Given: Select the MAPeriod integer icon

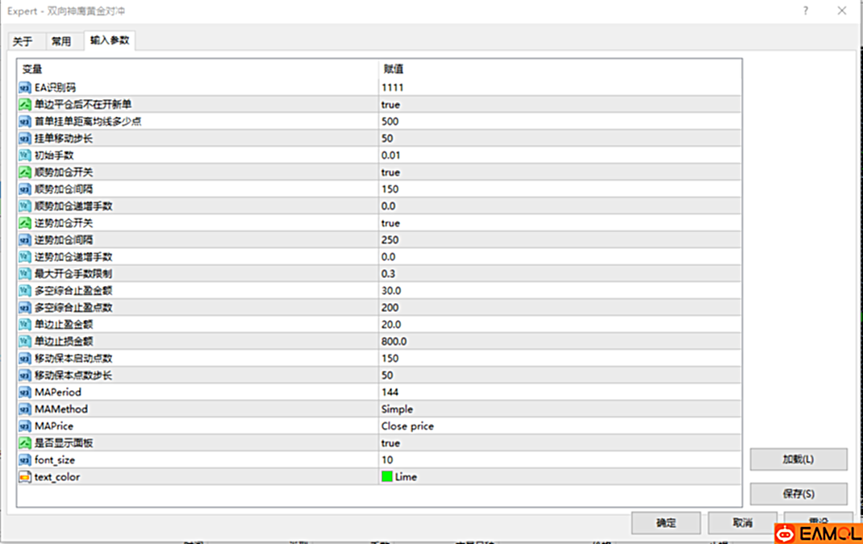Looking at the screenshot, I should click(25, 392).
